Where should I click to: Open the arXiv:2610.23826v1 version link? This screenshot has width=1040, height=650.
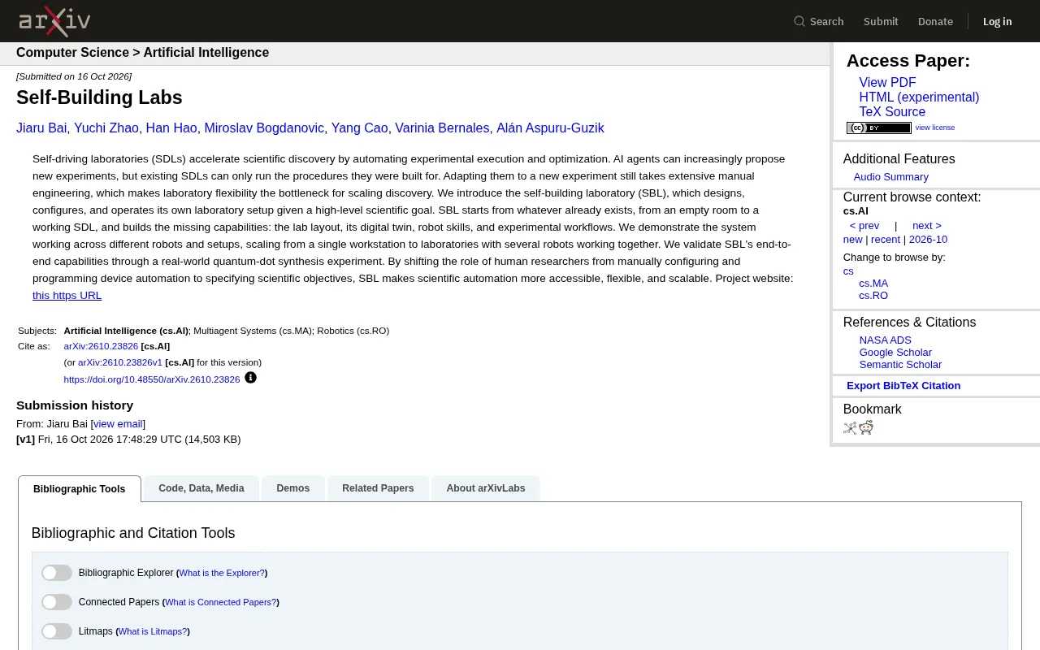click(x=120, y=362)
